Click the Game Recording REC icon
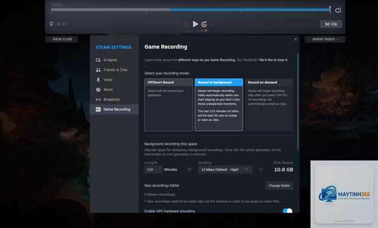 click(98, 109)
